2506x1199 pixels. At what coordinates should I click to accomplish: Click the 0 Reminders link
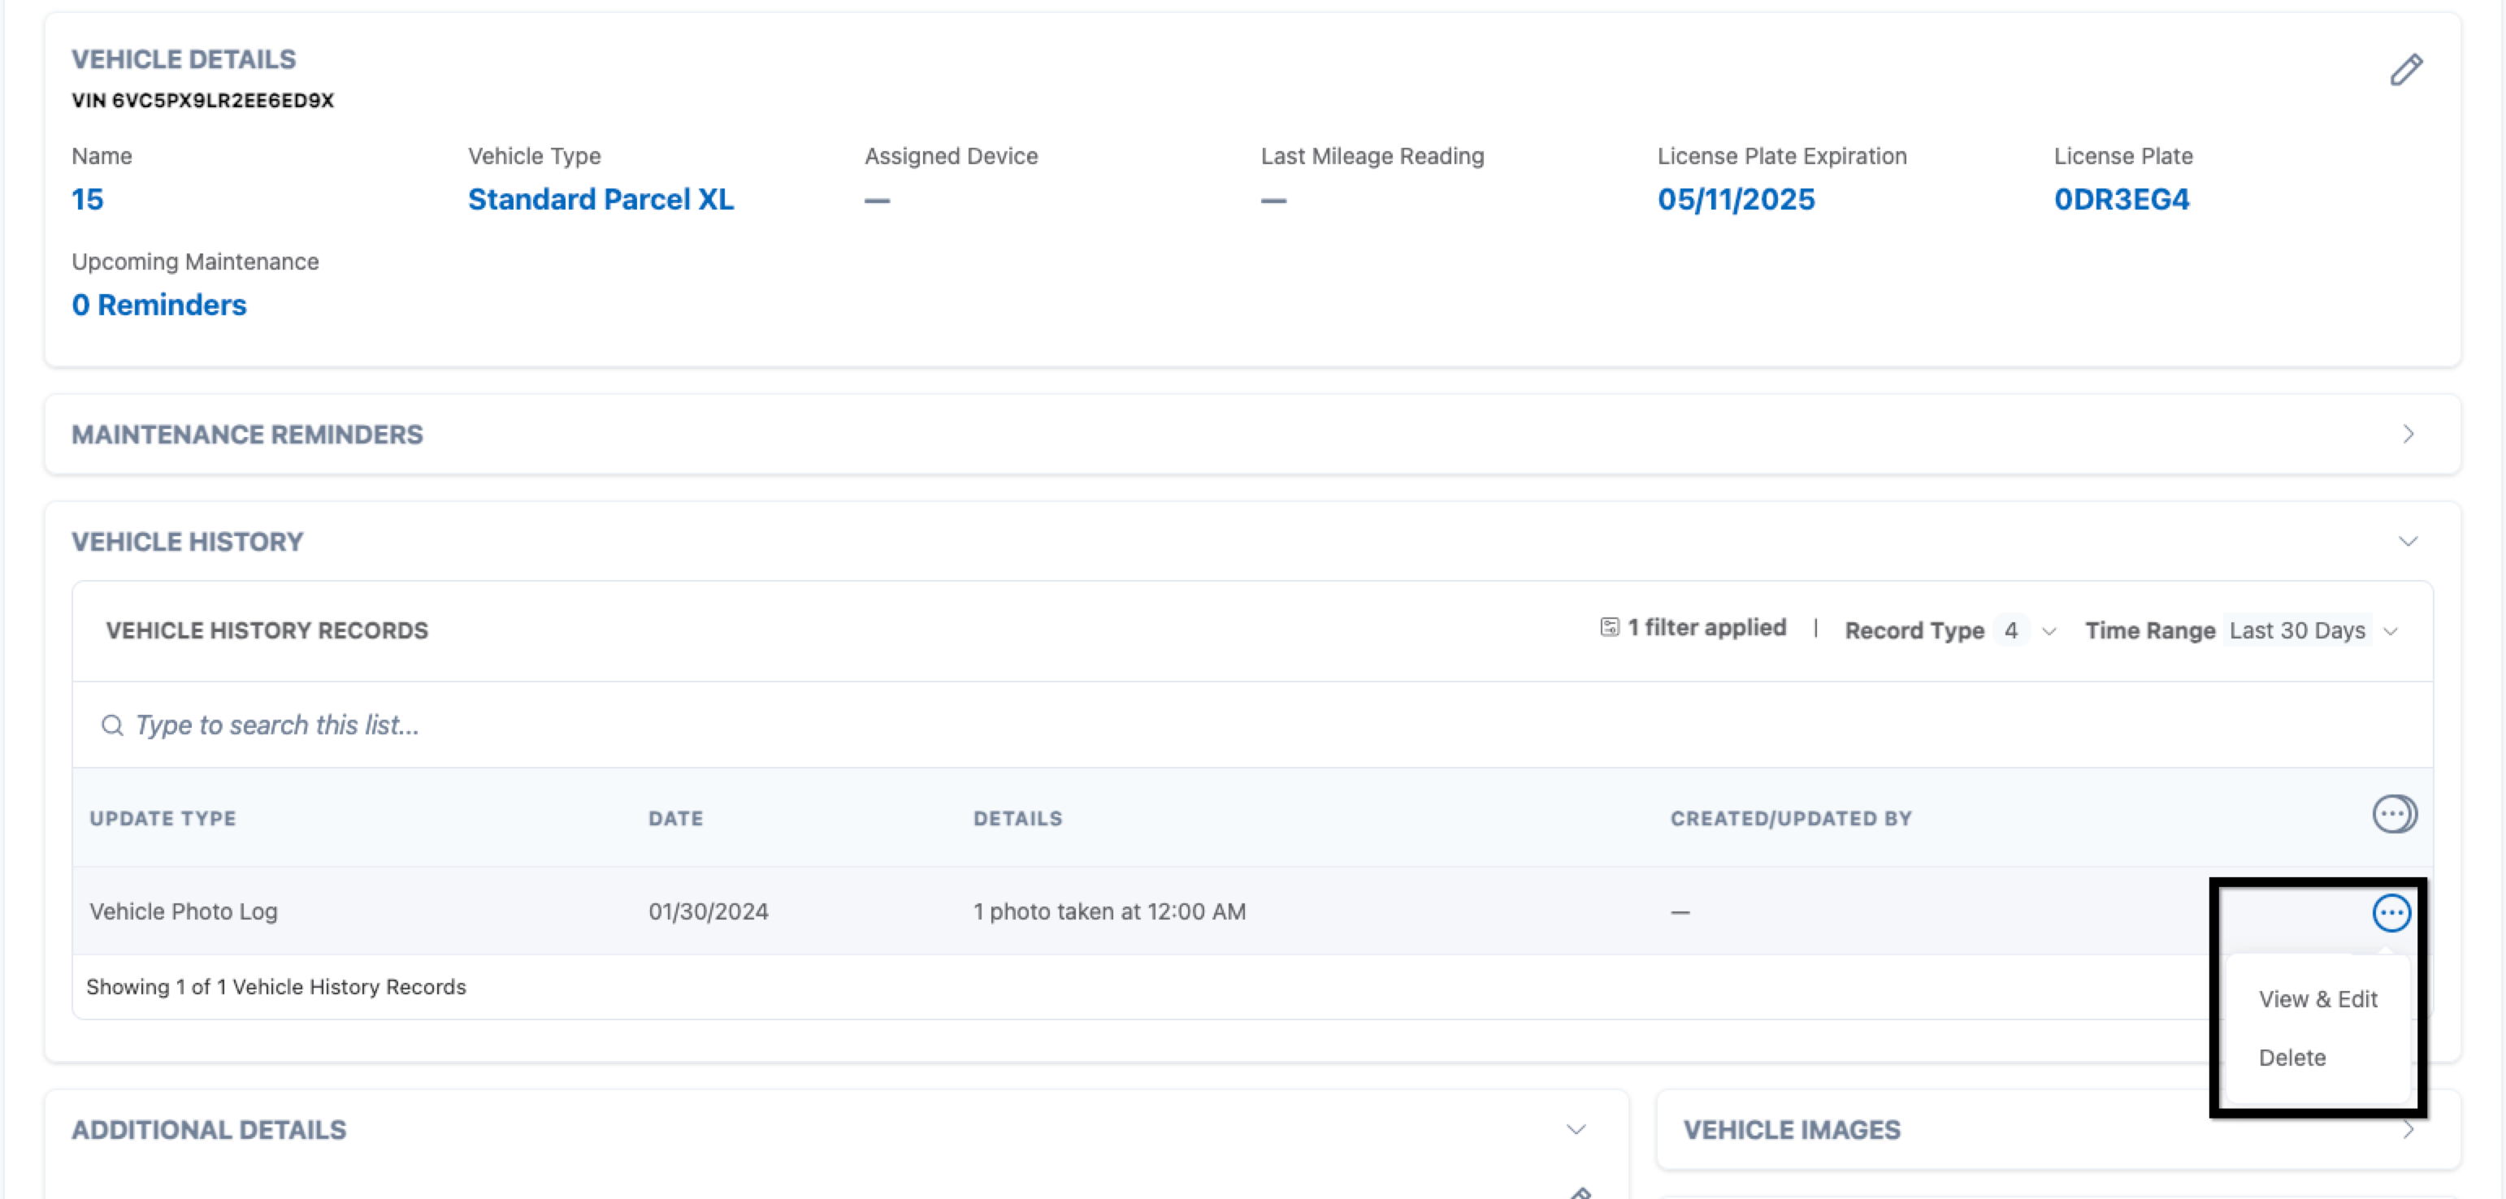pos(159,305)
